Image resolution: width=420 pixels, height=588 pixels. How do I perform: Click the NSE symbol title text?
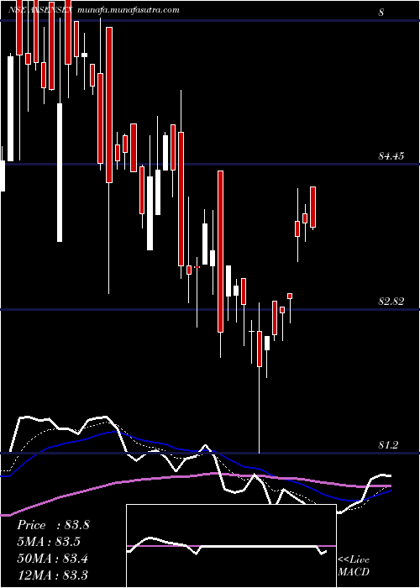[40, 10]
